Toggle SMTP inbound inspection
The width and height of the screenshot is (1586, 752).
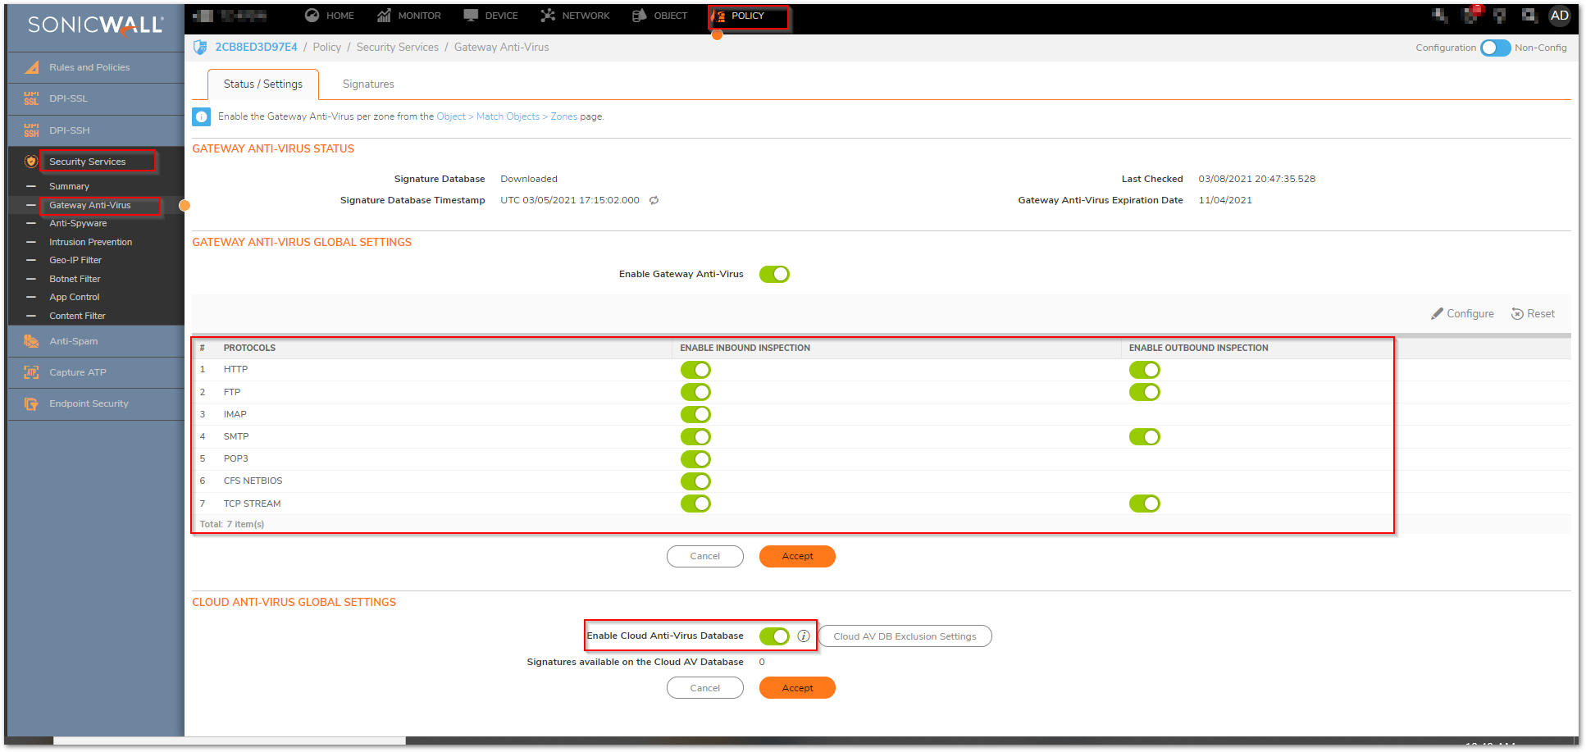click(695, 437)
